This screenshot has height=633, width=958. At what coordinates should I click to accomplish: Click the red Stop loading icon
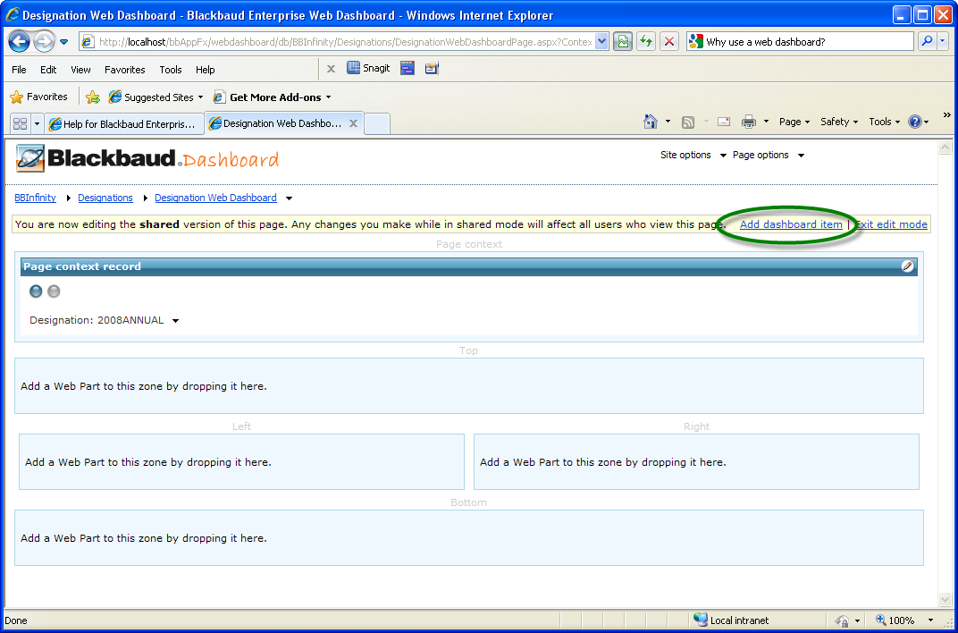(669, 41)
